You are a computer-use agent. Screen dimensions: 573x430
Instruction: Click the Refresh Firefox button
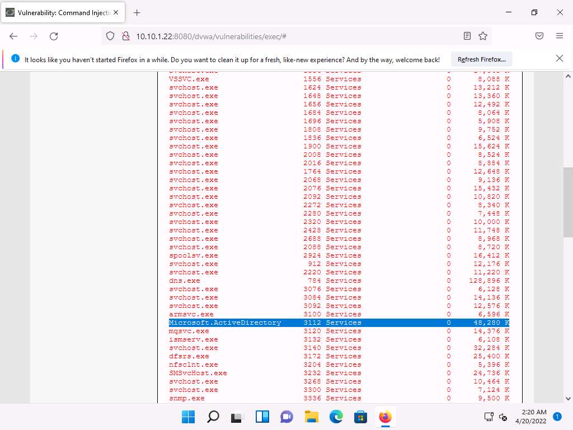481,59
